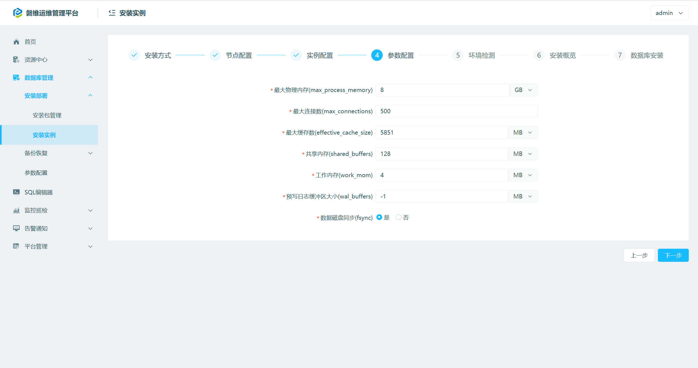Viewport: 698px width, 368px height.
Task: Open 安装包管理 menu item
Action: click(x=47, y=115)
